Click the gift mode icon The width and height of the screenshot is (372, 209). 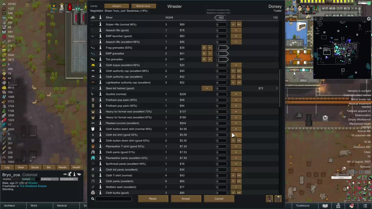tap(269, 199)
